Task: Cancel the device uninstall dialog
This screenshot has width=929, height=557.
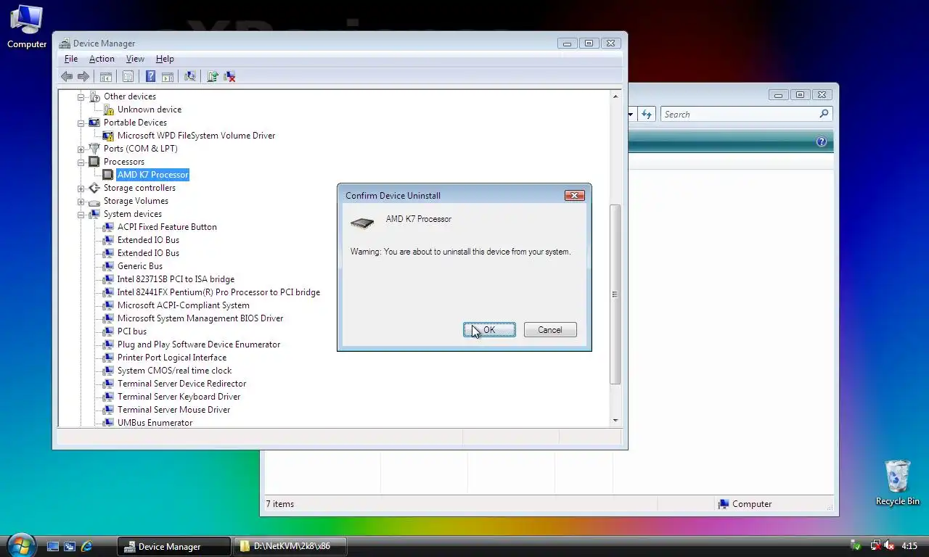Action: pyautogui.click(x=550, y=330)
